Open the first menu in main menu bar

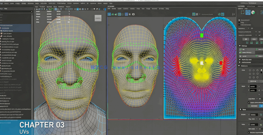point(1,3)
